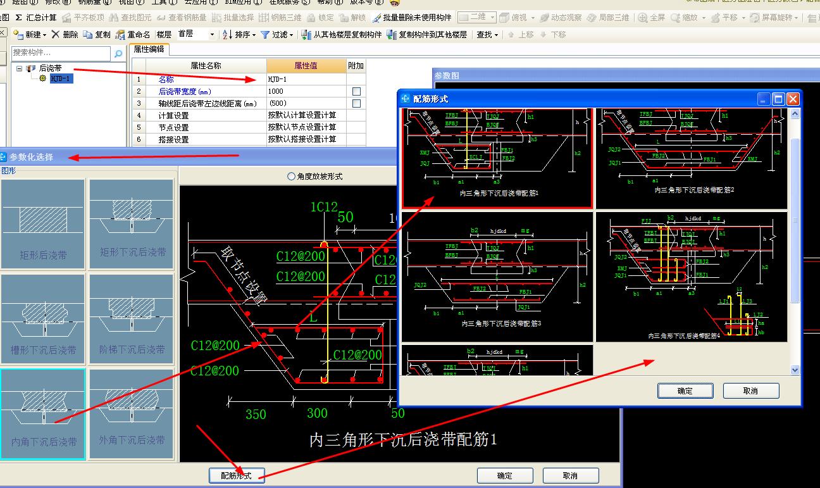This screenshot has width=820, height=488.
Task: Click 确定 in the 配筋形式 dialog
Action: 685,391
